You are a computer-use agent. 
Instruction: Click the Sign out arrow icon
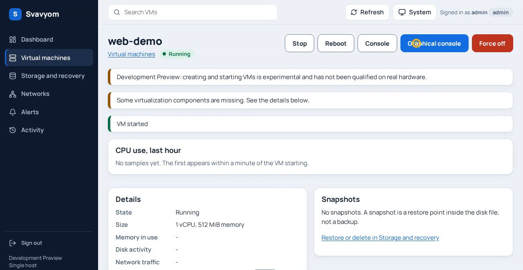coord(13,243)
